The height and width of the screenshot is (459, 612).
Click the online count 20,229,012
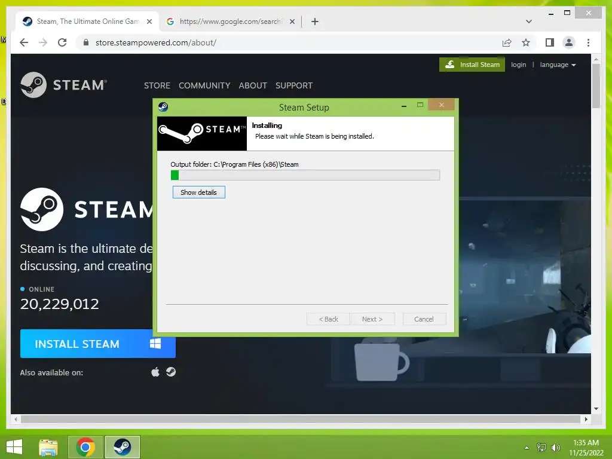pos(59,304)
